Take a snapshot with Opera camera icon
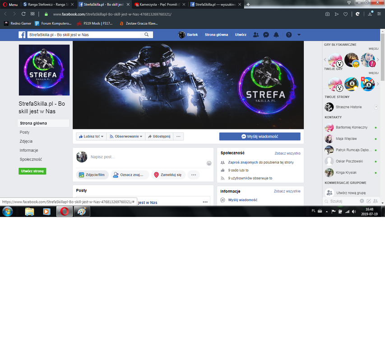This screenshot has width=385, height=339. point(327,14)
